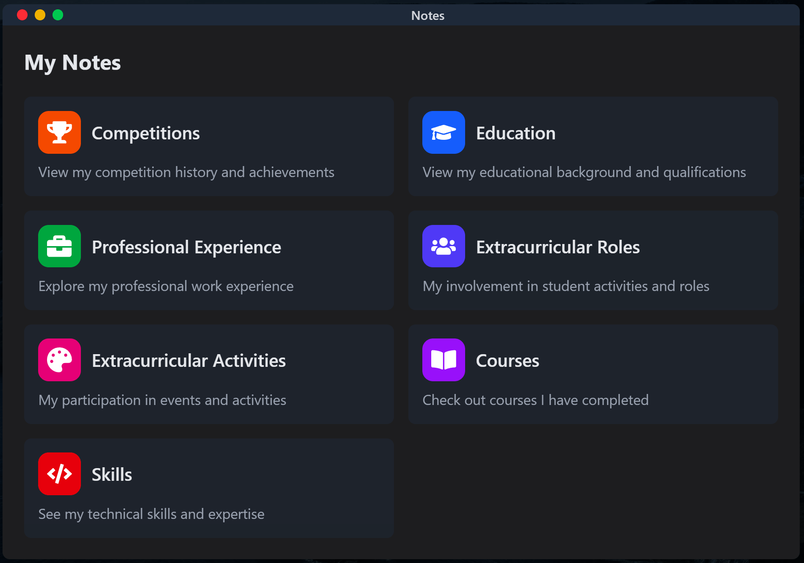This screenshot has height=563, width=804.
Task: Click 'Explore my professional work experience' text
Action: coord(166,286)
